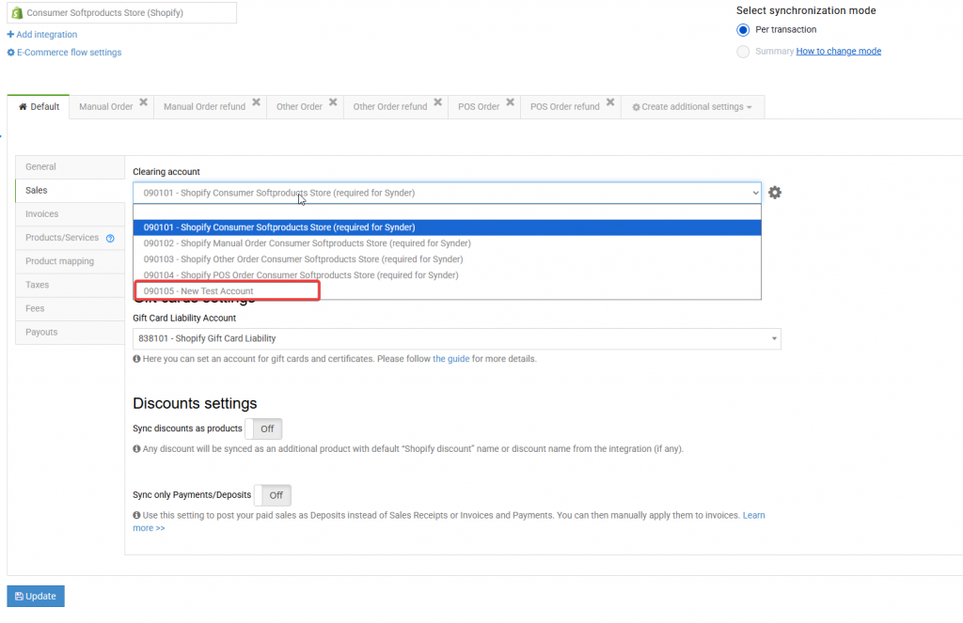
Task: Expand the Create additional settings dropdown
Action: [x=692, y=107]
